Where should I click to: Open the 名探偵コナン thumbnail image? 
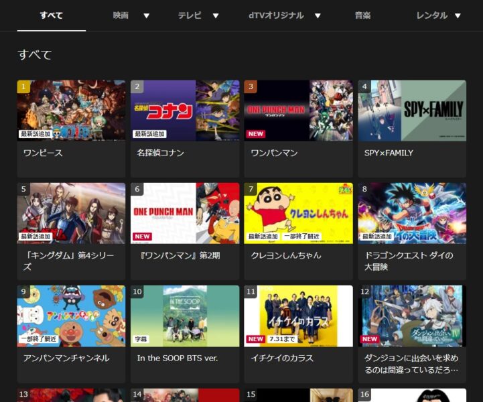click(x=185, y=111)
